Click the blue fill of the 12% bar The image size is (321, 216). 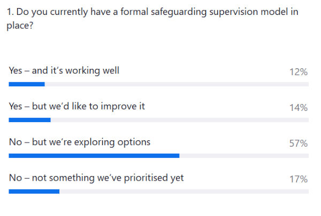point(27,84)
